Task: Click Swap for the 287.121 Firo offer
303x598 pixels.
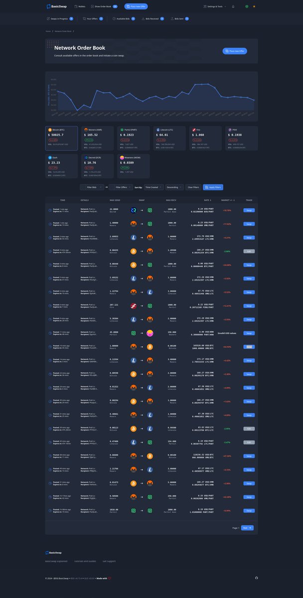Action: (249, 305)
